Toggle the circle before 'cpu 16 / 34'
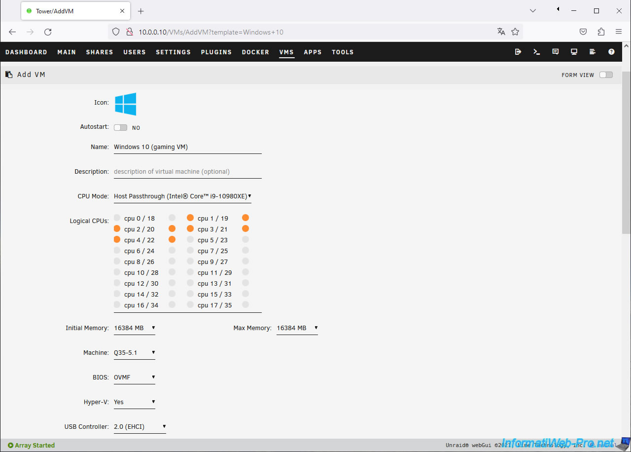 [x=117, y=304]
